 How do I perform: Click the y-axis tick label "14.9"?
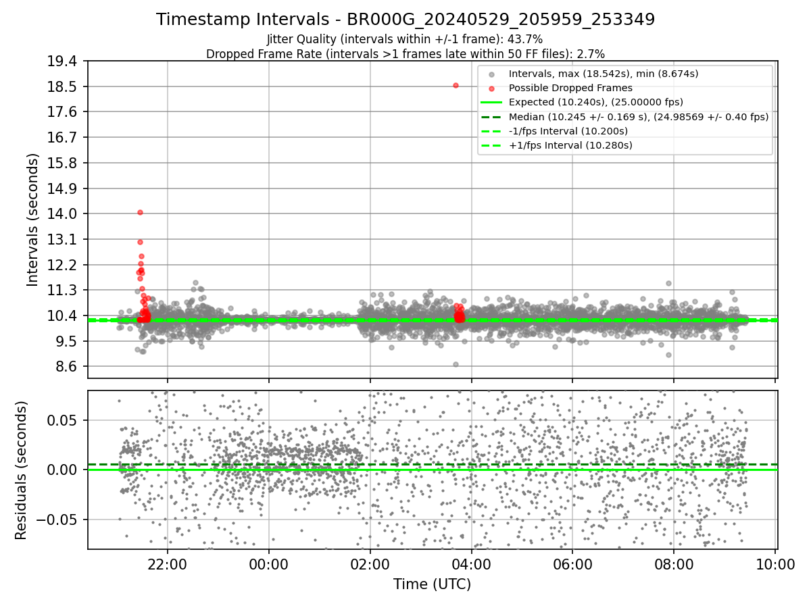coord(64,188)
